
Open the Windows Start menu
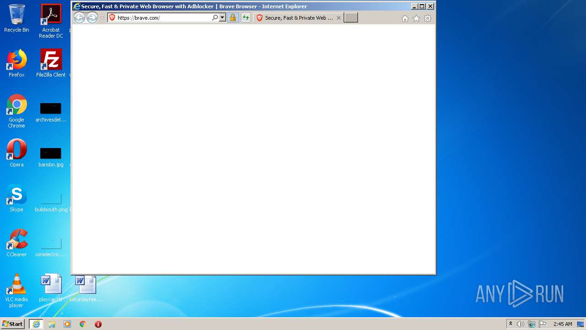(13, 324)
